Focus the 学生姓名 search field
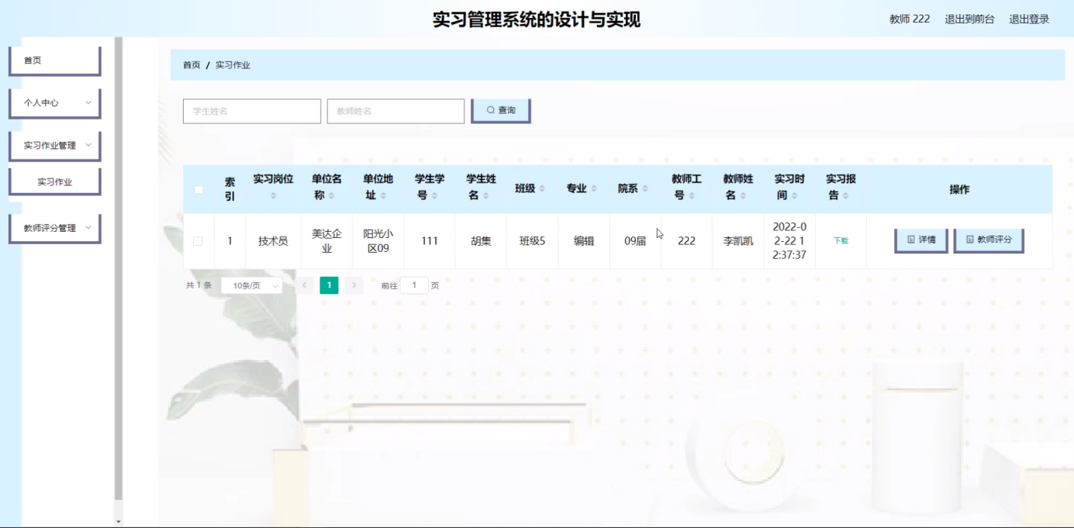 pyautogui.click(x=252, y=111)
